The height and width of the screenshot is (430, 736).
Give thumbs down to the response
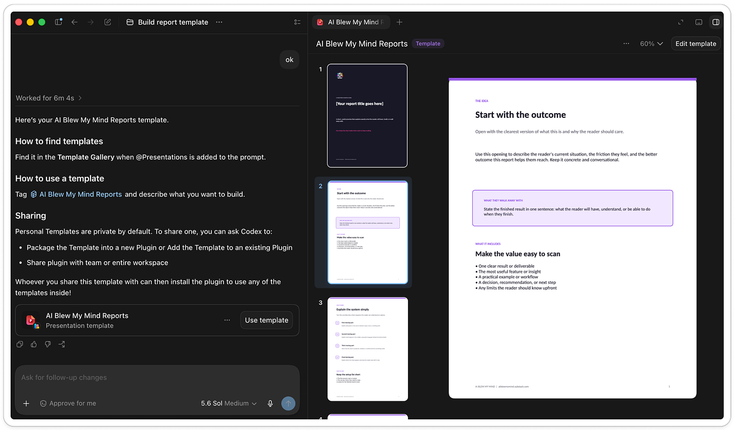48,345
